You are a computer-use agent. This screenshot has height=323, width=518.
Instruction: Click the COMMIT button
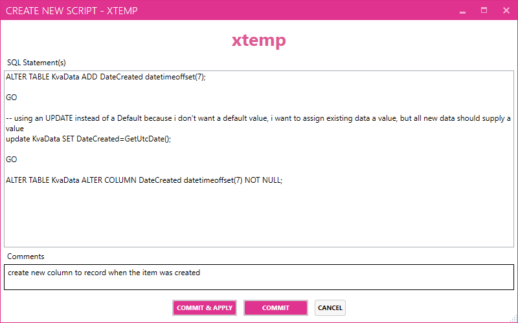pyautogui.click(x=276, y=308)
